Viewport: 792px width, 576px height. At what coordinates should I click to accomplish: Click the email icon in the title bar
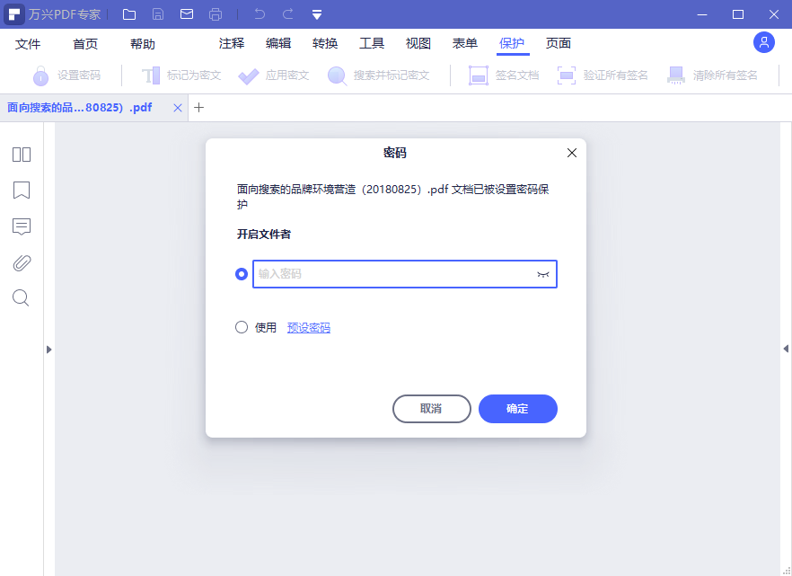[186, 13]
